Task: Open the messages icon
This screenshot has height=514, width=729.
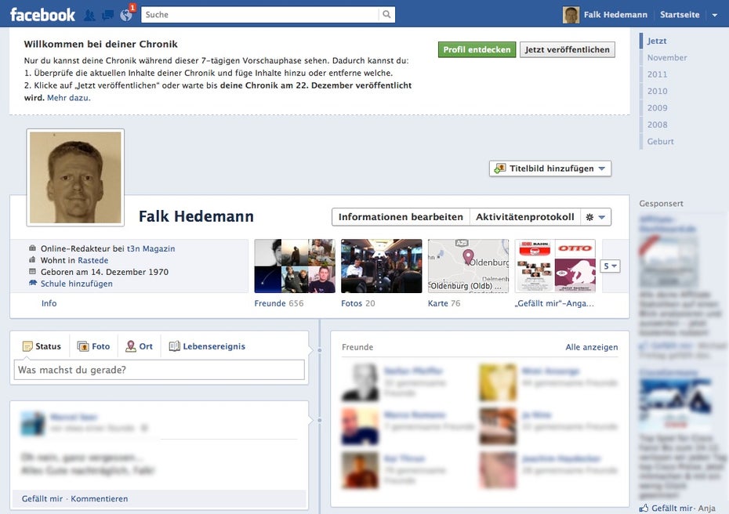Action: coord(107,16)
